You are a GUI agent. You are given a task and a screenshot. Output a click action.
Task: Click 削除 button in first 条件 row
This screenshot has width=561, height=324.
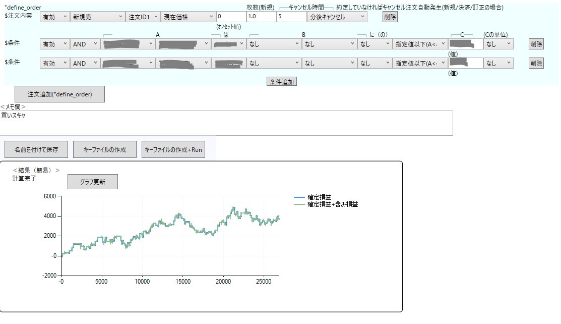pos(536,44)
